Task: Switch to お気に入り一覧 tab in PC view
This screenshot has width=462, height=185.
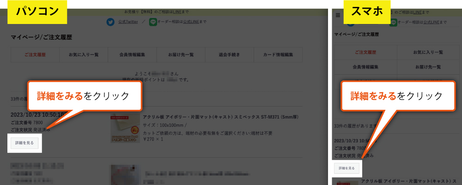Action: pyautogui.click(x=84, y=54)
